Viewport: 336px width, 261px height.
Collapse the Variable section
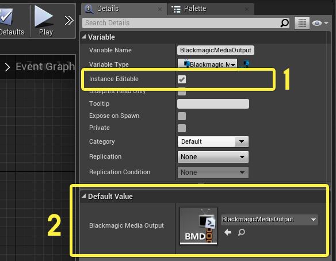pos(84,37)
